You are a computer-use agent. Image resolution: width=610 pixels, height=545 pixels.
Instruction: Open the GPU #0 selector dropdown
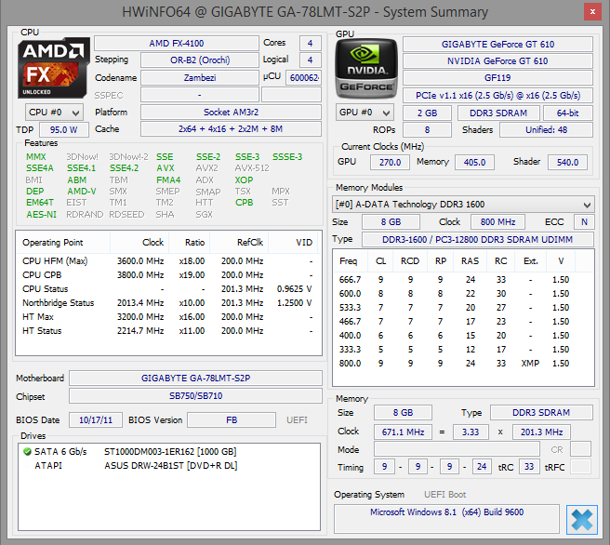pos(365,113)
